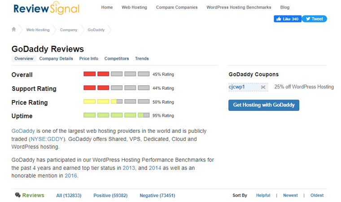This screenshot has height=202, width=341.
Task: Filter to Negative (73451) reviews
Action: pos(157,195)
